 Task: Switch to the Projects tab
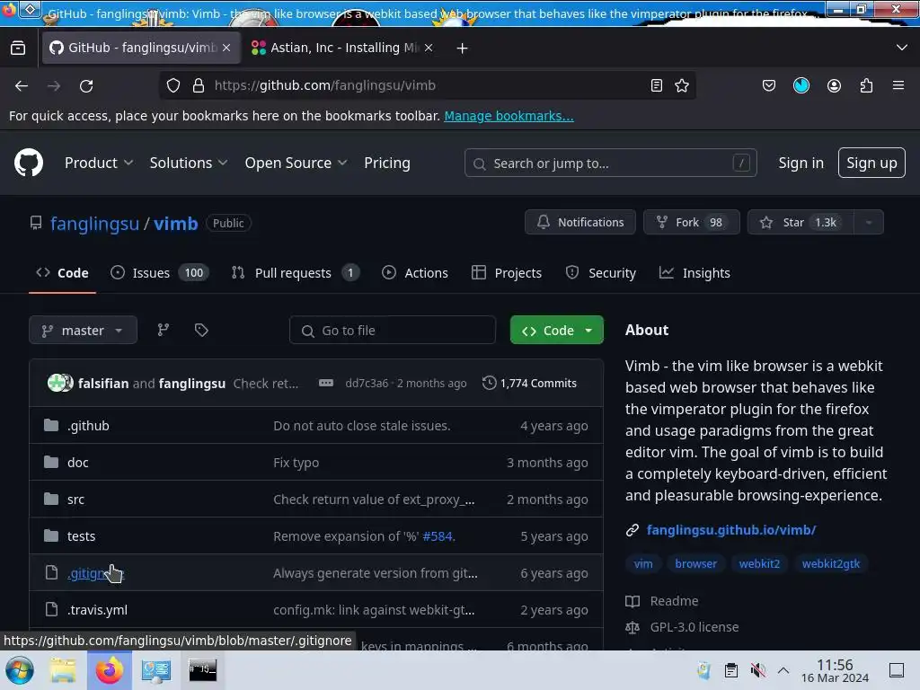point(507,273)
